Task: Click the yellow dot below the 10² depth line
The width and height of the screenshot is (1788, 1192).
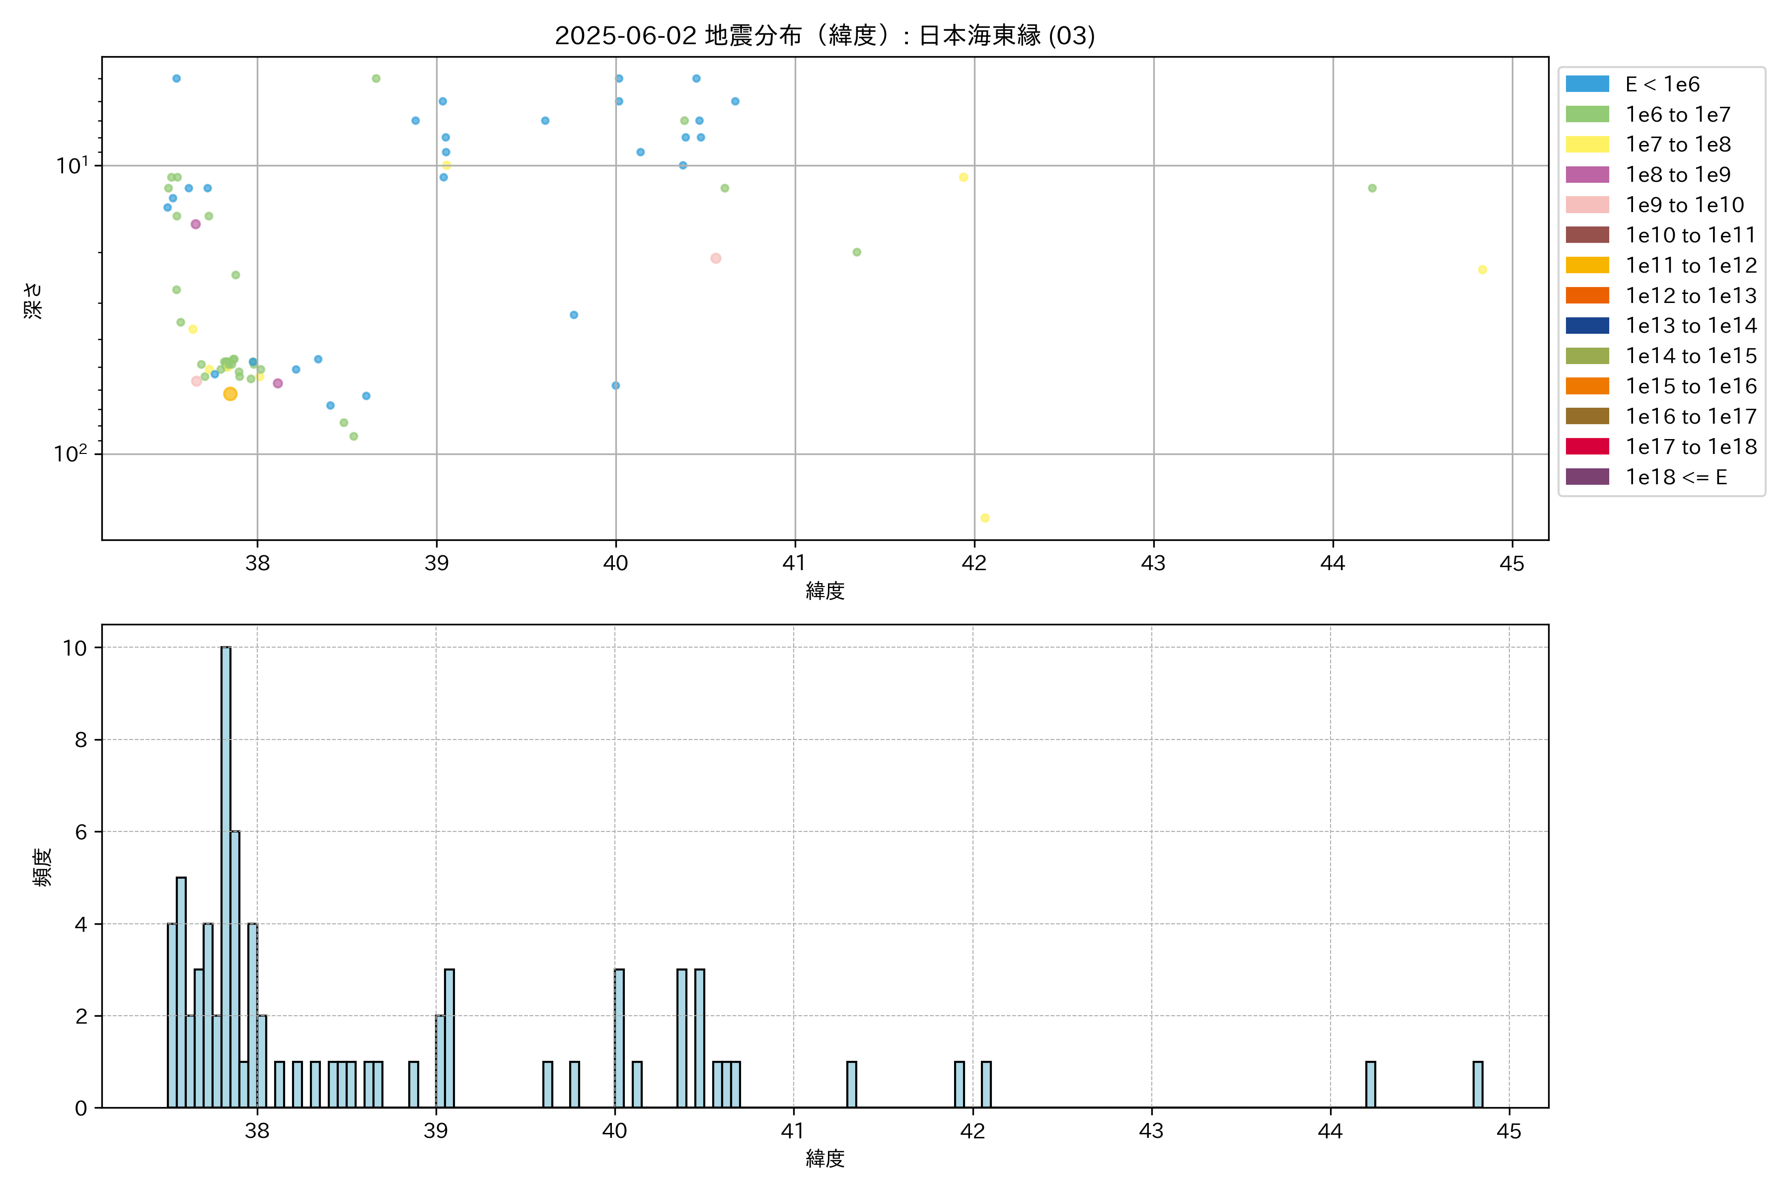Action: point(984,518)
